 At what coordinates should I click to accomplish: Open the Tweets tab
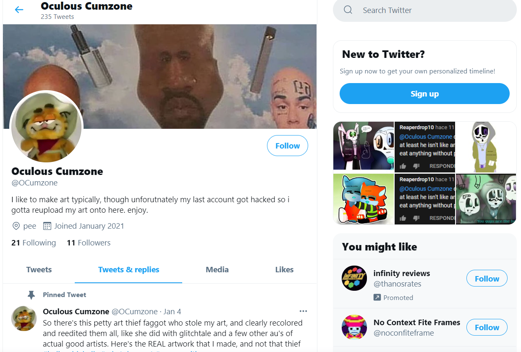[x=39, y=270]
